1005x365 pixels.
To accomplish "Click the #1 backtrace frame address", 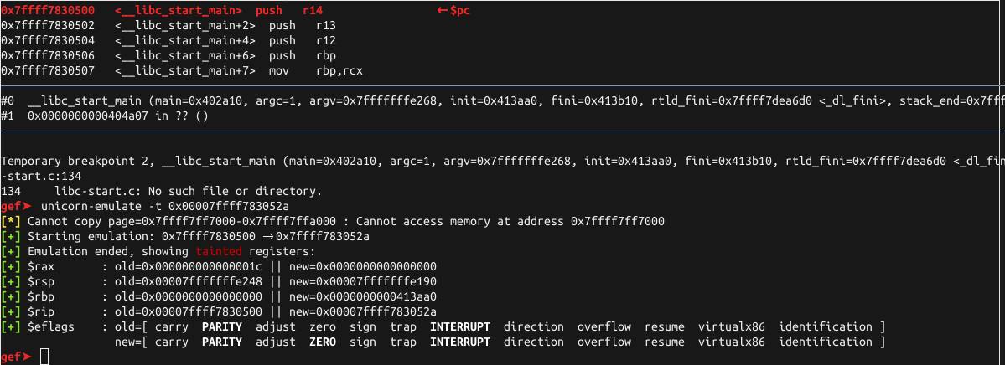I will (x=89, y=116).
